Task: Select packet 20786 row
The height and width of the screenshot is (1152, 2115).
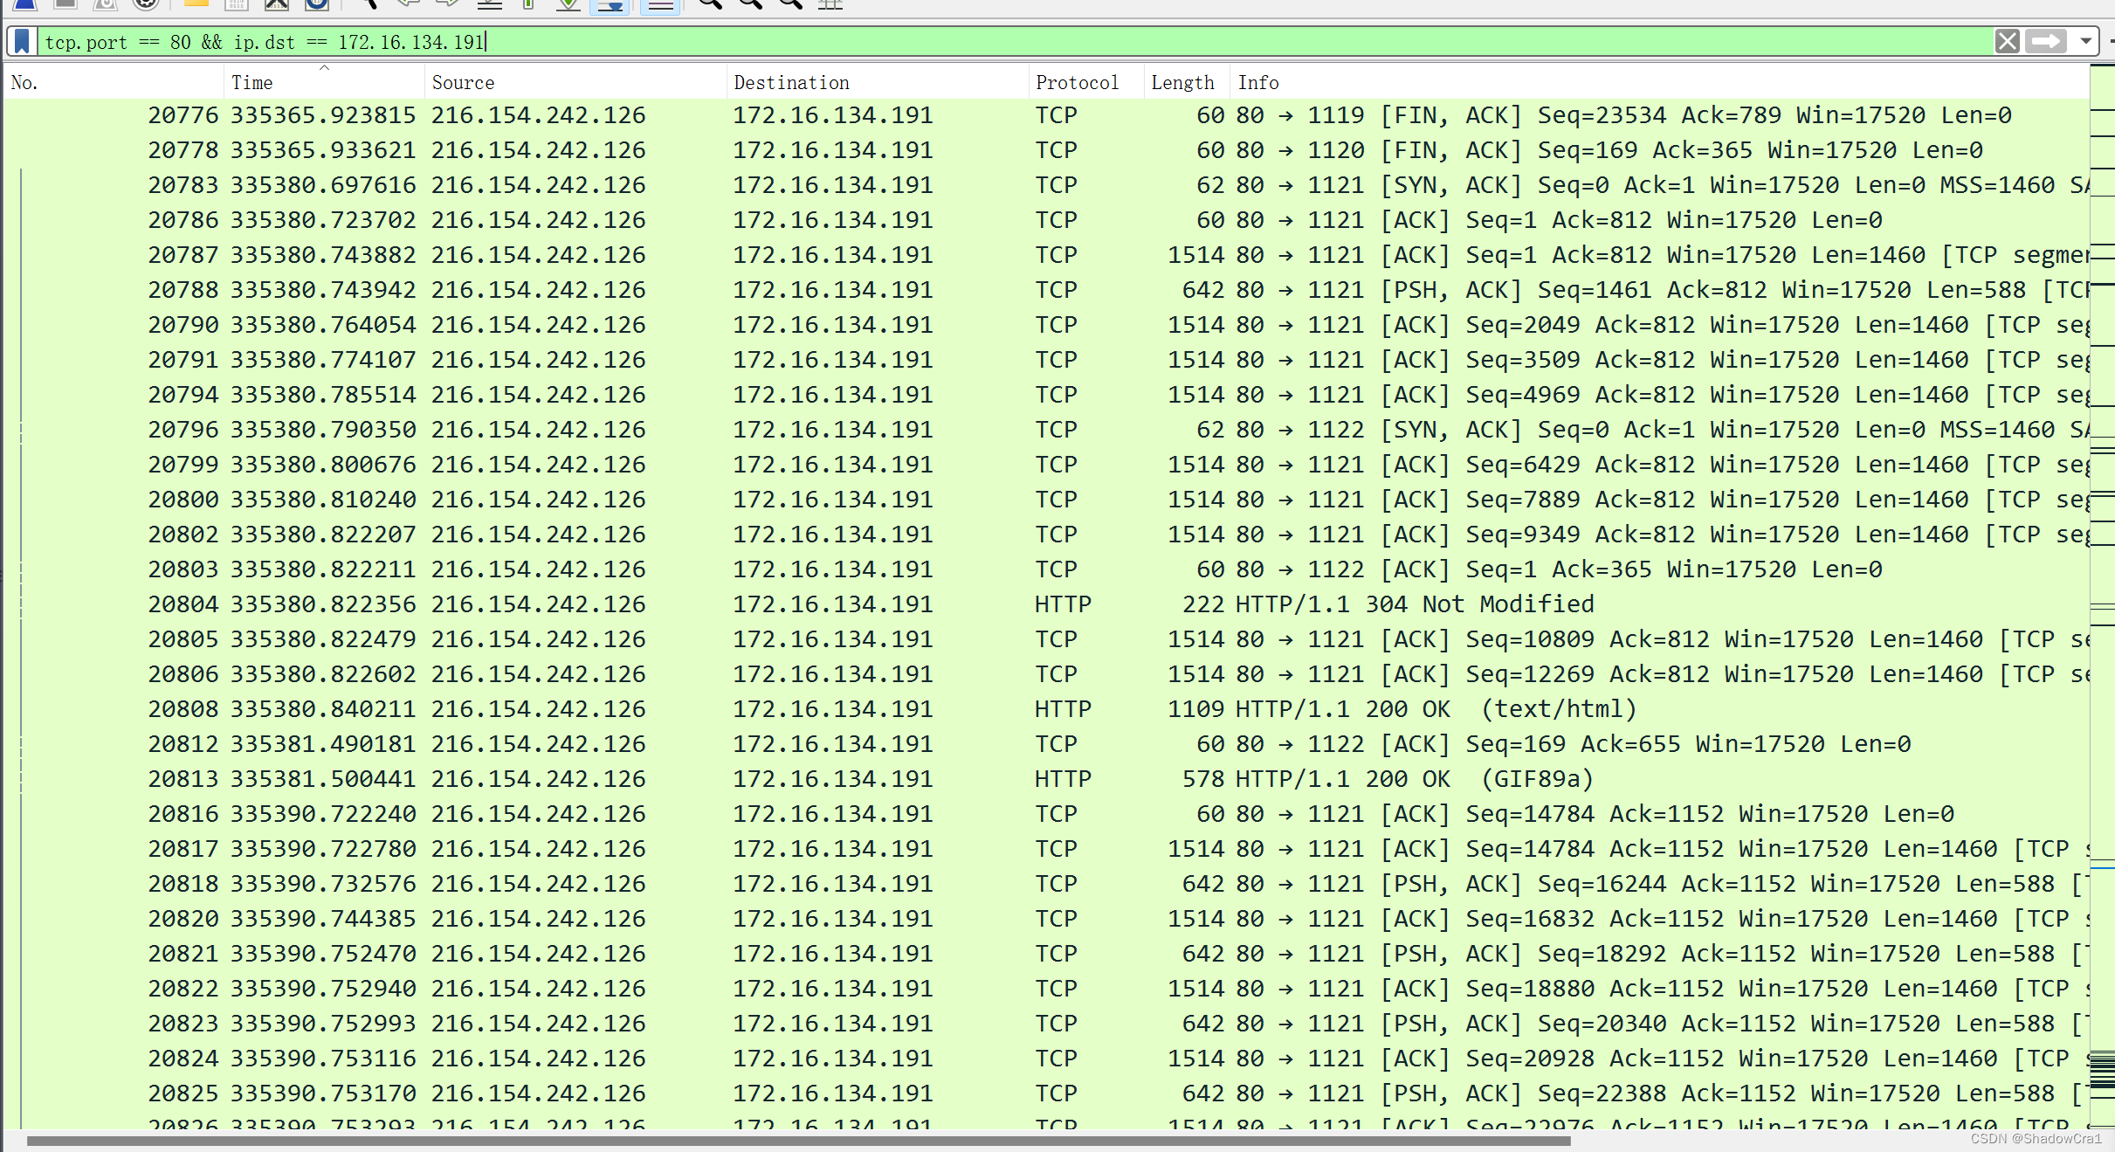Action: click(x=1046, y=220)
